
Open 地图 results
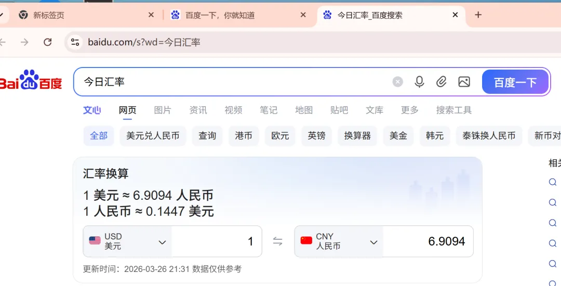click(x=304, y=110)
